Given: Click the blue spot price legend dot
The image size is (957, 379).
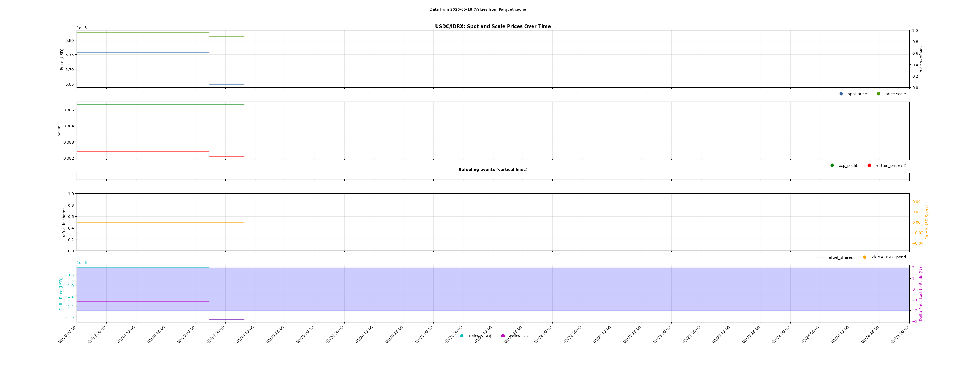Looking at the screenshot, I should (841, 94).
